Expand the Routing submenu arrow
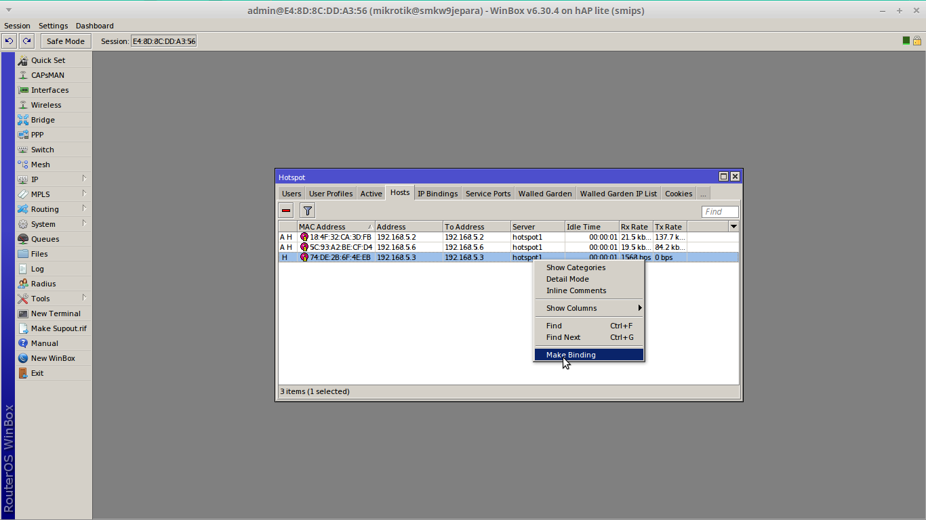 pyautogui.click(x=85, y=209)
